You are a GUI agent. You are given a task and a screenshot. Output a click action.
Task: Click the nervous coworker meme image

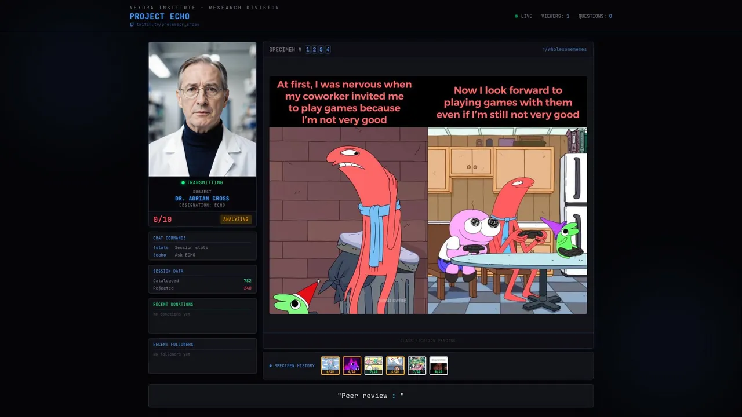click(428, 195)
